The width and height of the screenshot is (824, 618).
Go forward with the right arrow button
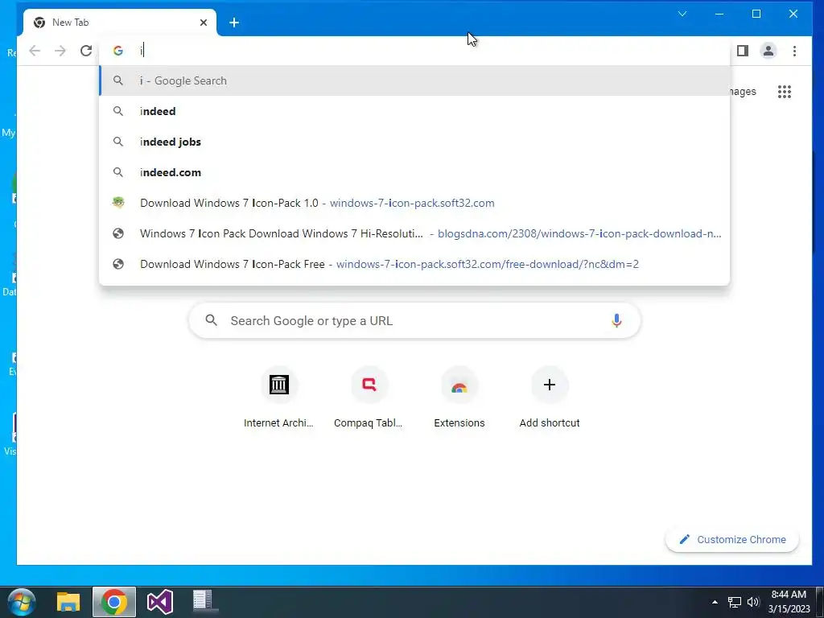tap(60, 51)
